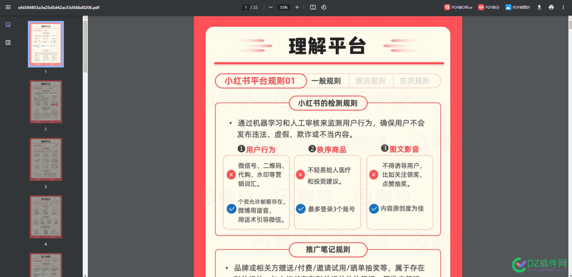Screen dimensions: 572x277
Task: Zoom out with the minus button
Action: click(271, 7)
